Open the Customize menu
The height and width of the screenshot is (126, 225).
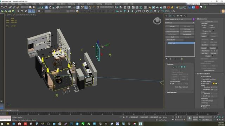tap(90, 4)
